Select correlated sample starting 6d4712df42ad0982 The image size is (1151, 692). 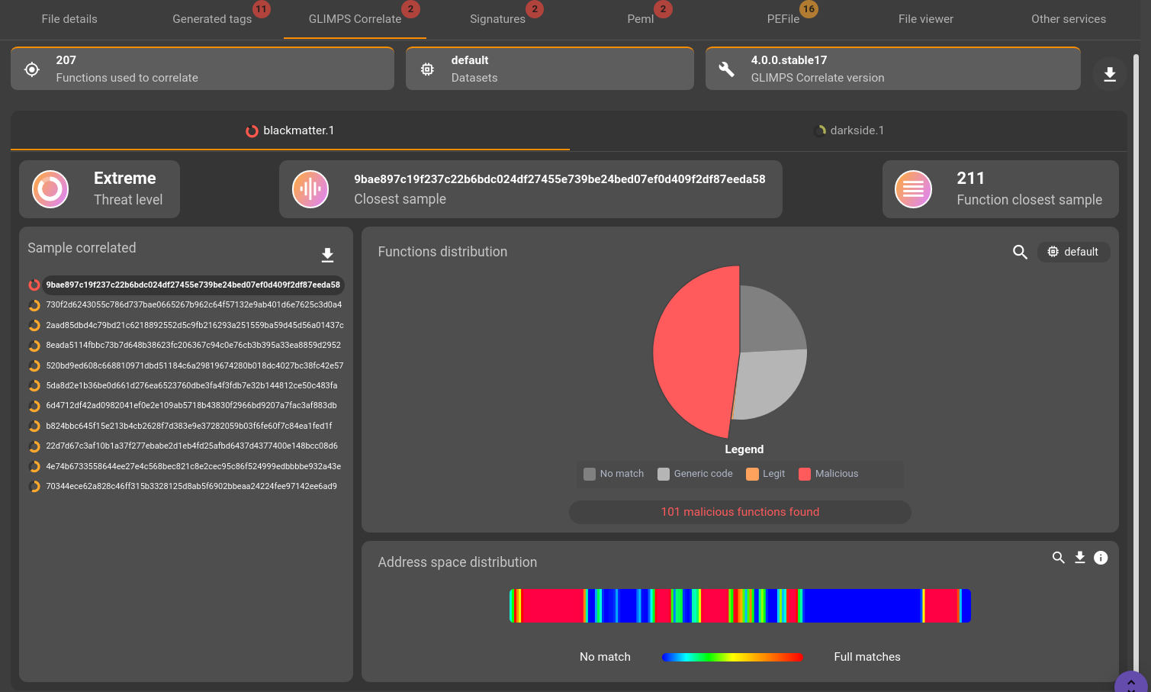191,405
